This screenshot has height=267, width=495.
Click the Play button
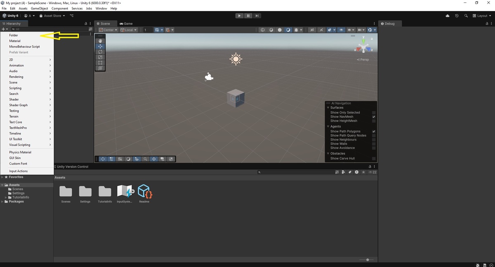pyautogui.click(x=239, y=16)
